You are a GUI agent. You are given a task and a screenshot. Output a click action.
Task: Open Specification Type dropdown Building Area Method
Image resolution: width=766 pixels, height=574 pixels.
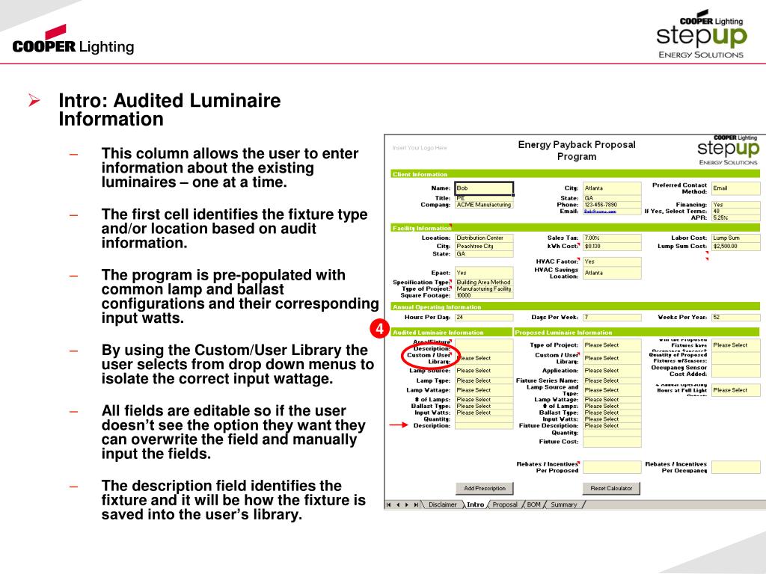pos(484,282)
